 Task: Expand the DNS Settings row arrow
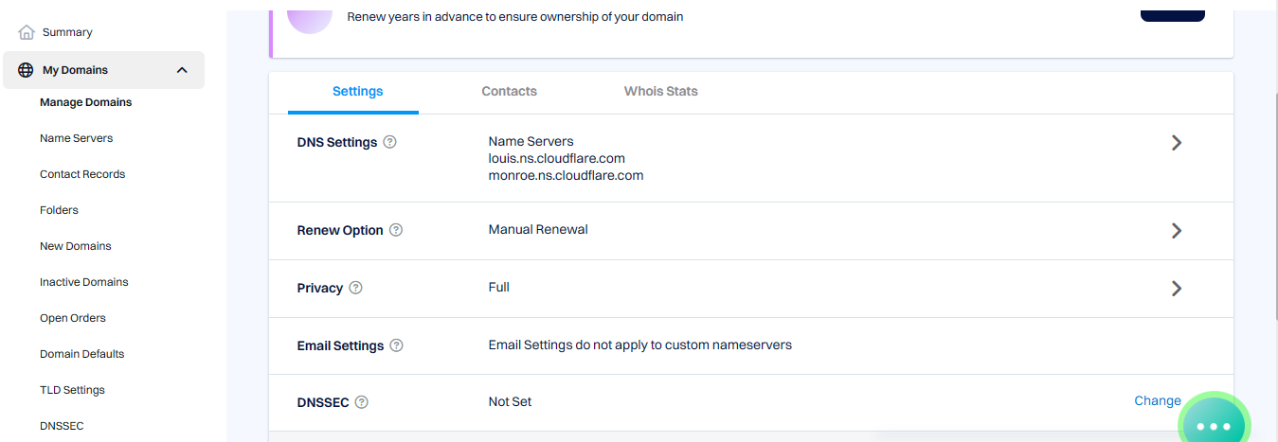tap(1176, 143)
